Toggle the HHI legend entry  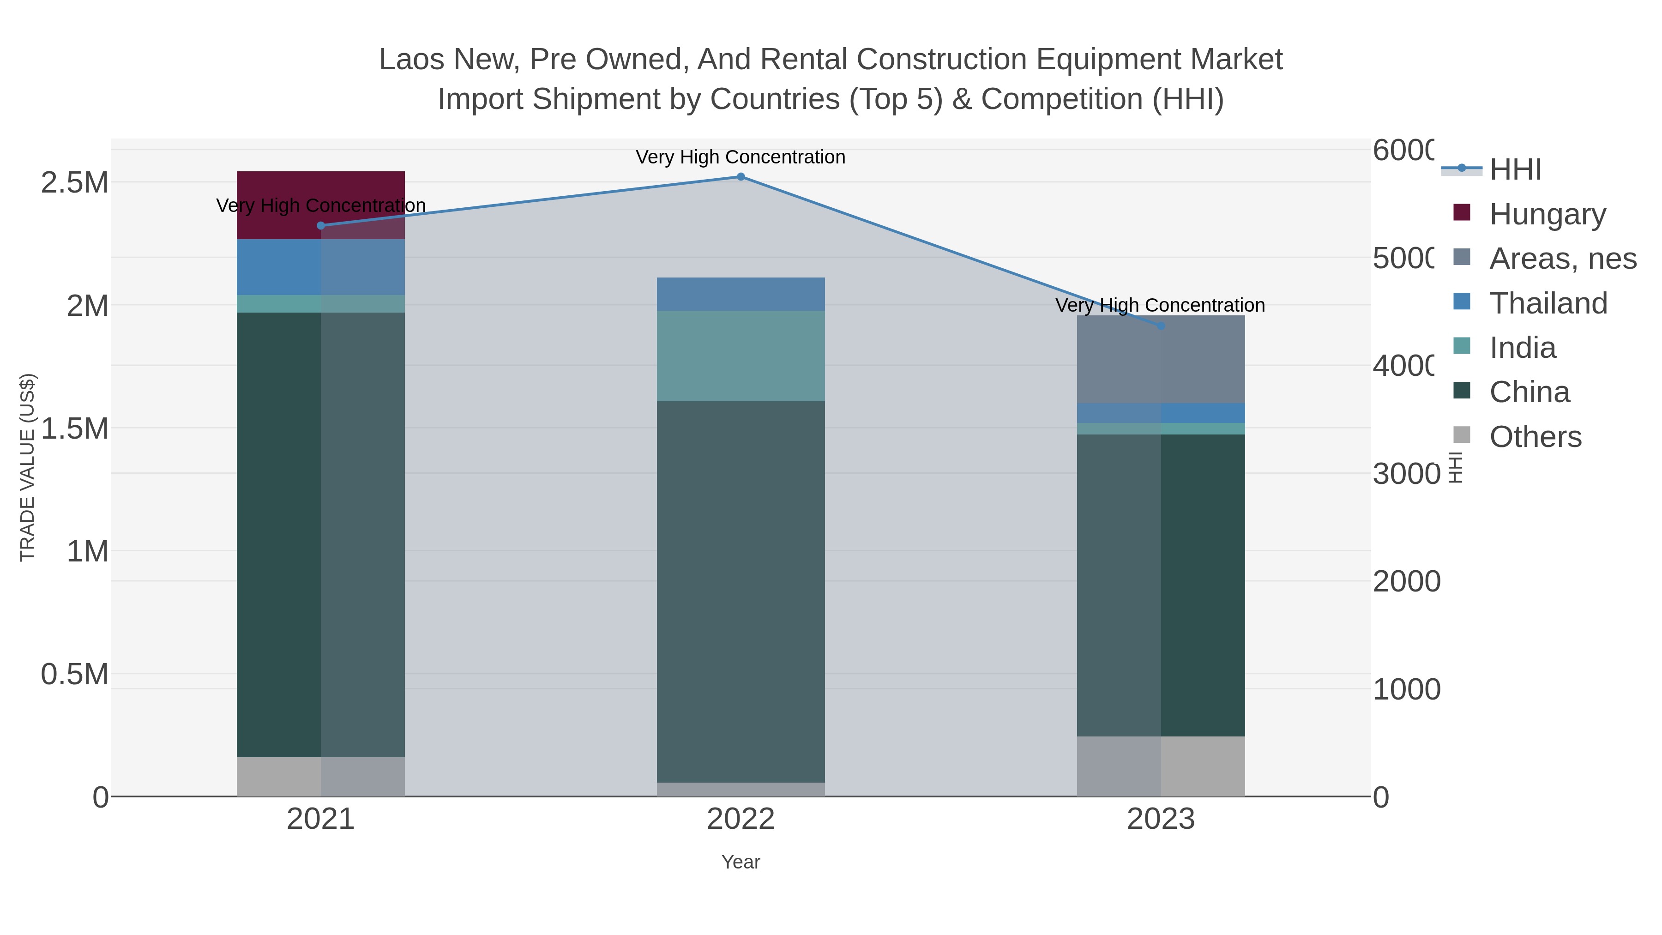[1492, 170]
